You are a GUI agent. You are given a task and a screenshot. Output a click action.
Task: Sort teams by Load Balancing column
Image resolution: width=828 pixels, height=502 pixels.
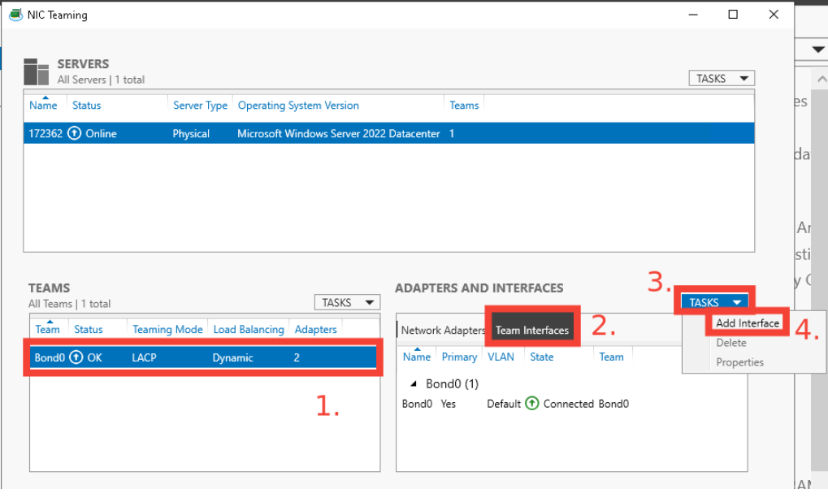[249, 330]
